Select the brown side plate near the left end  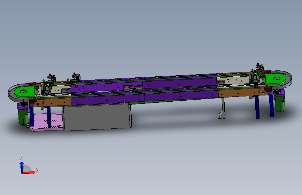pyautogui.click(x=52, y=102)
